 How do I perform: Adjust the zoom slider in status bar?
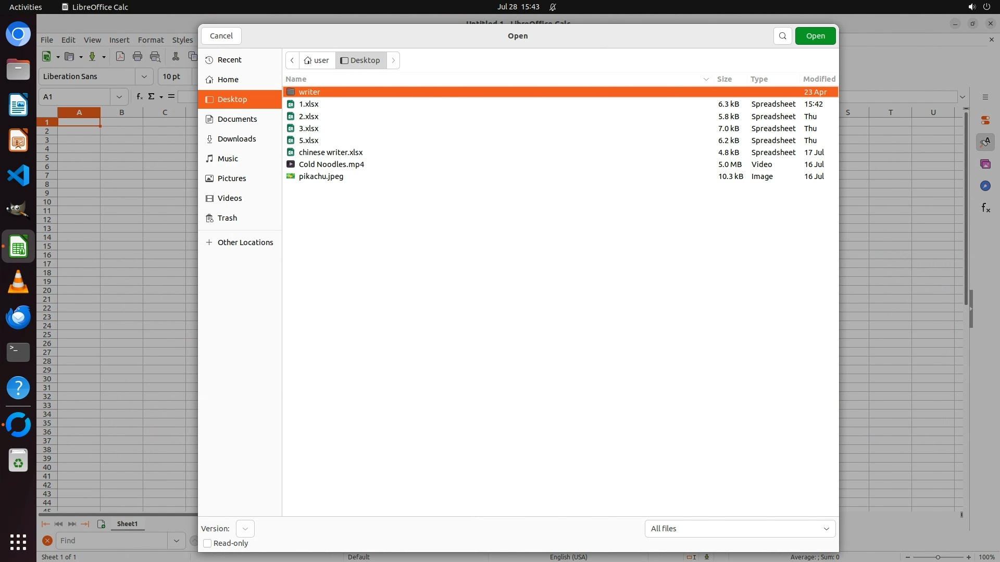pyautogui.click(x=938, y=557)
